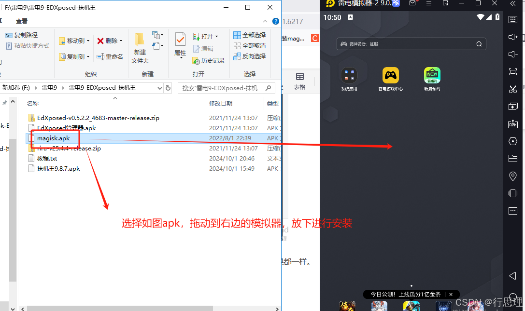
Task: Open emulator hamburger menu in title bar
Action: click(428, 3)
